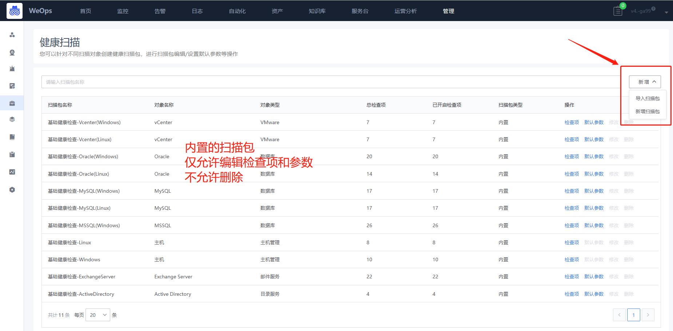Click the 总检查项 column header
The image size is (673, 331).
pos(376,105)
